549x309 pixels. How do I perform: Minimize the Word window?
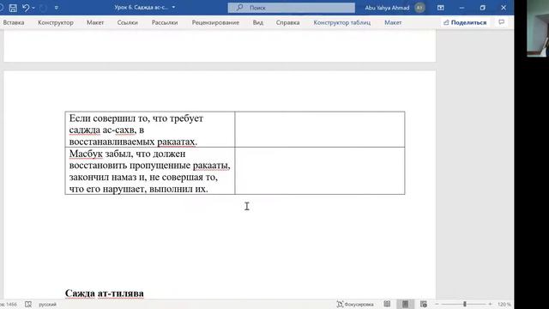pyautogui.click(x=462, y=8)
